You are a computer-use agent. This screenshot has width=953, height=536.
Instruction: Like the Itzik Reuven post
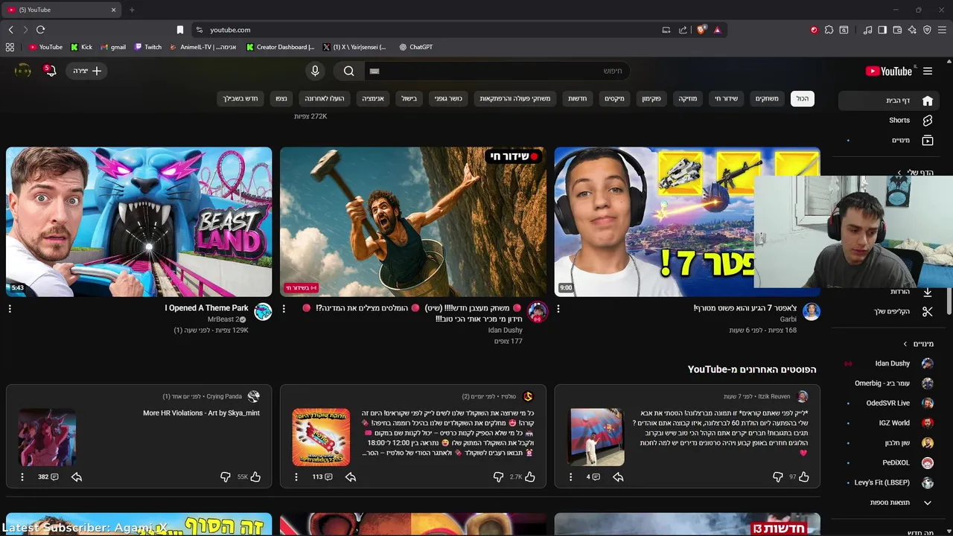click(x=804, y=476)
